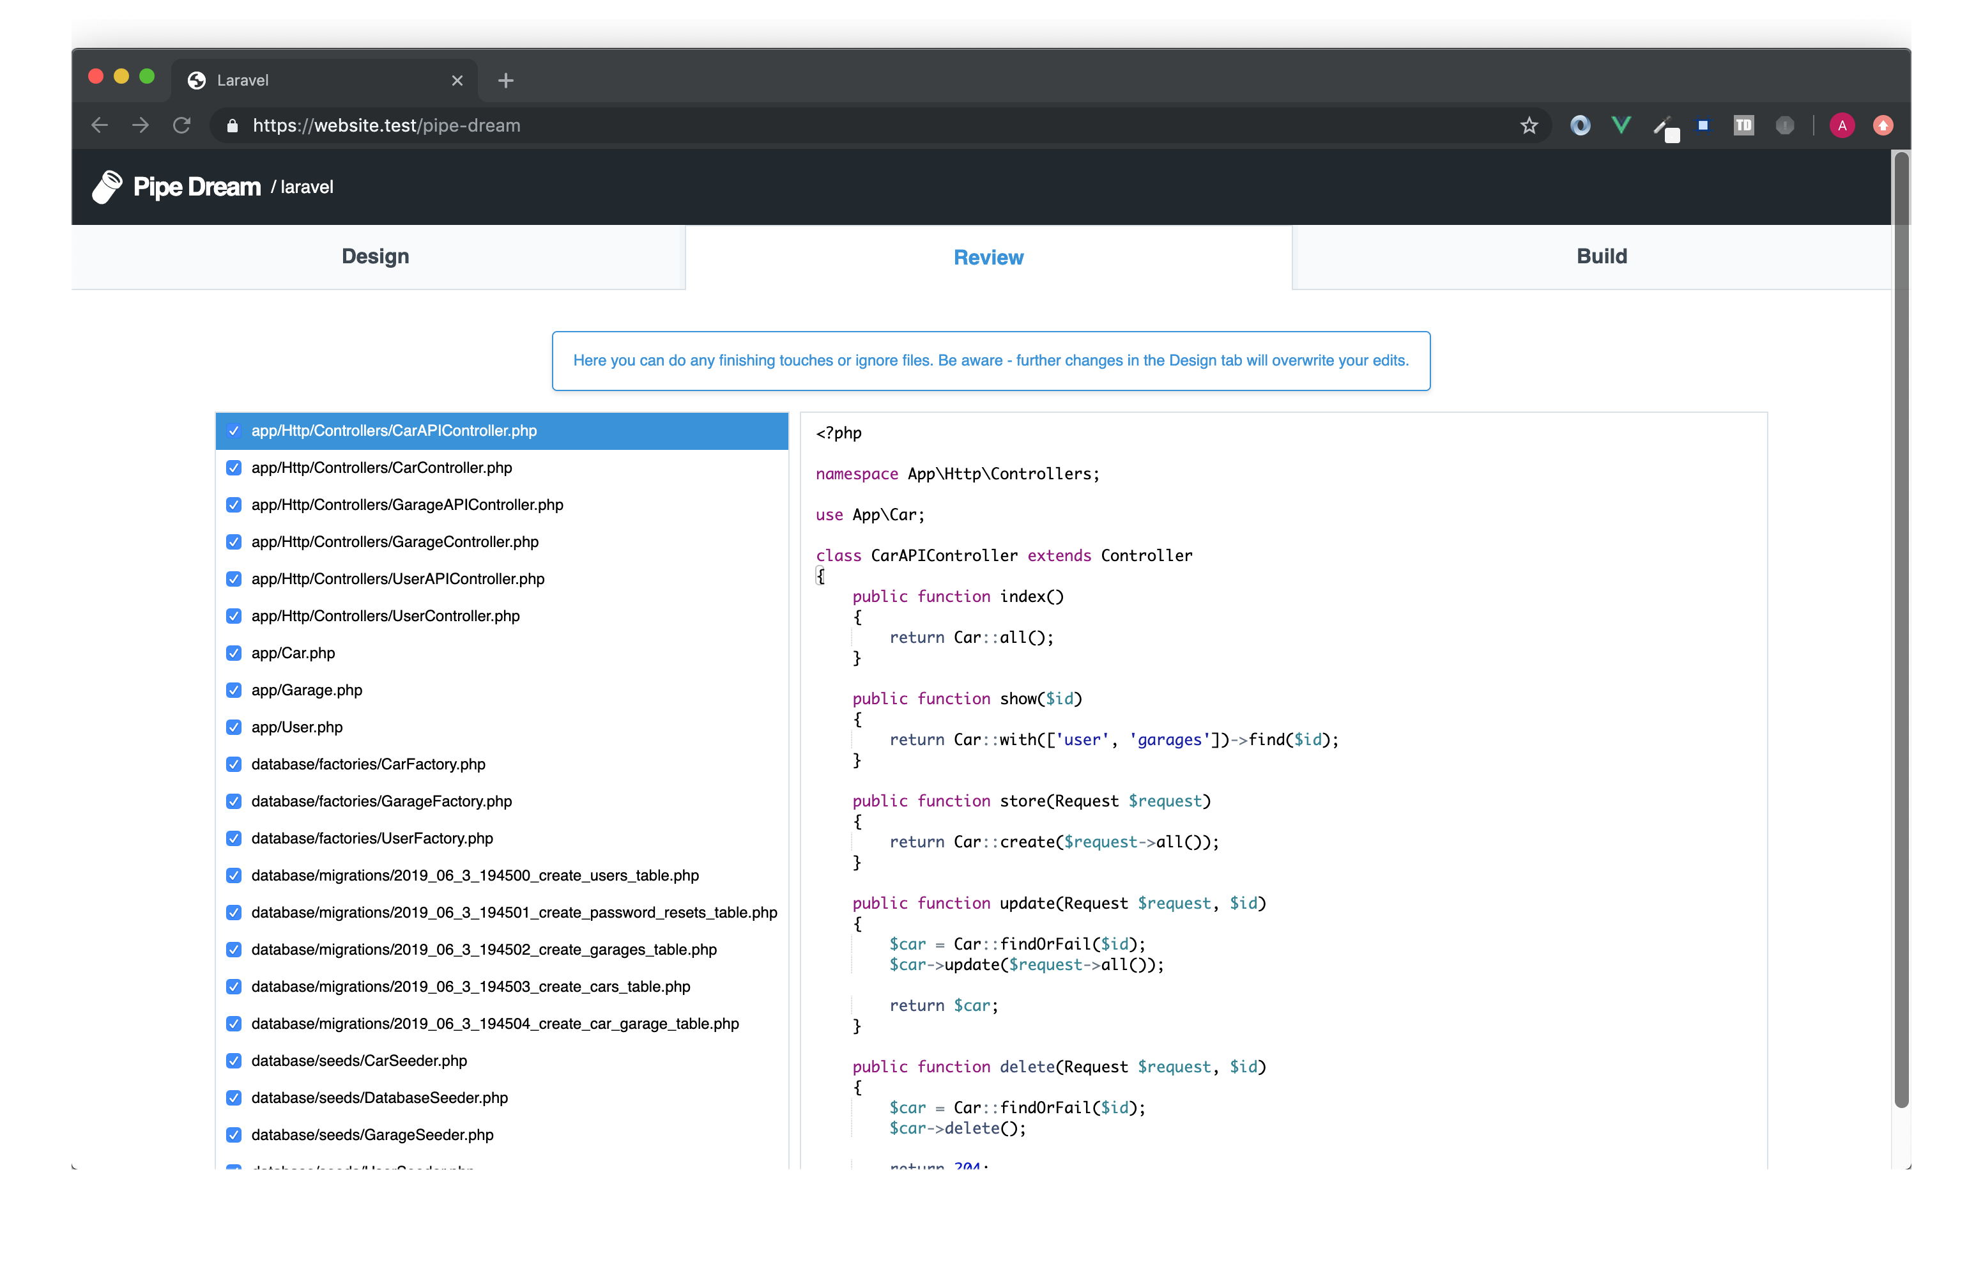1983x1264 pixels.
Task: Open a new browser tab
Action: coord(505,80)
